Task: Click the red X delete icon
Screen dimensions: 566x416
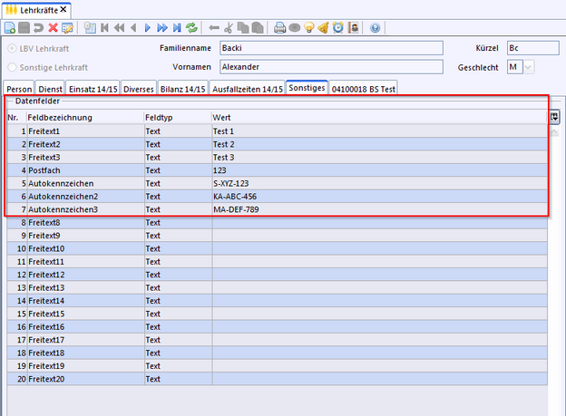Action: point(53,28)
